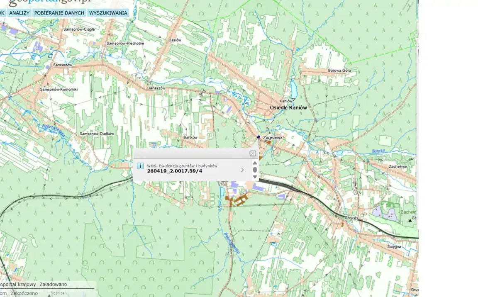The height and width of the screenshot is (297, 478).
Task: Click the popup scrollbar thumb
Action: tap(255, 170)
